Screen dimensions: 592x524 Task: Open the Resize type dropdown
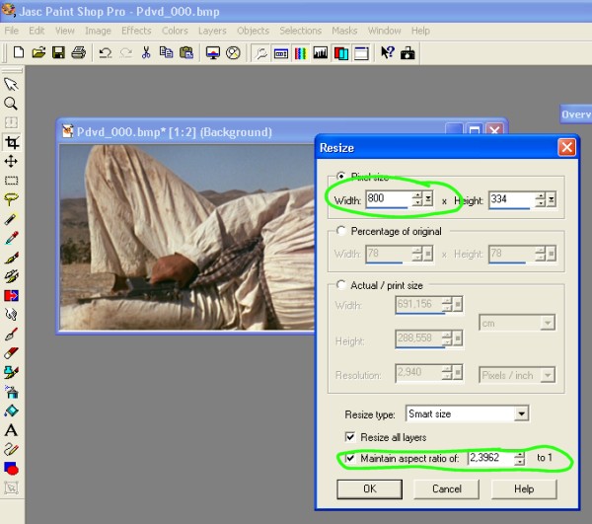[521, 413]
